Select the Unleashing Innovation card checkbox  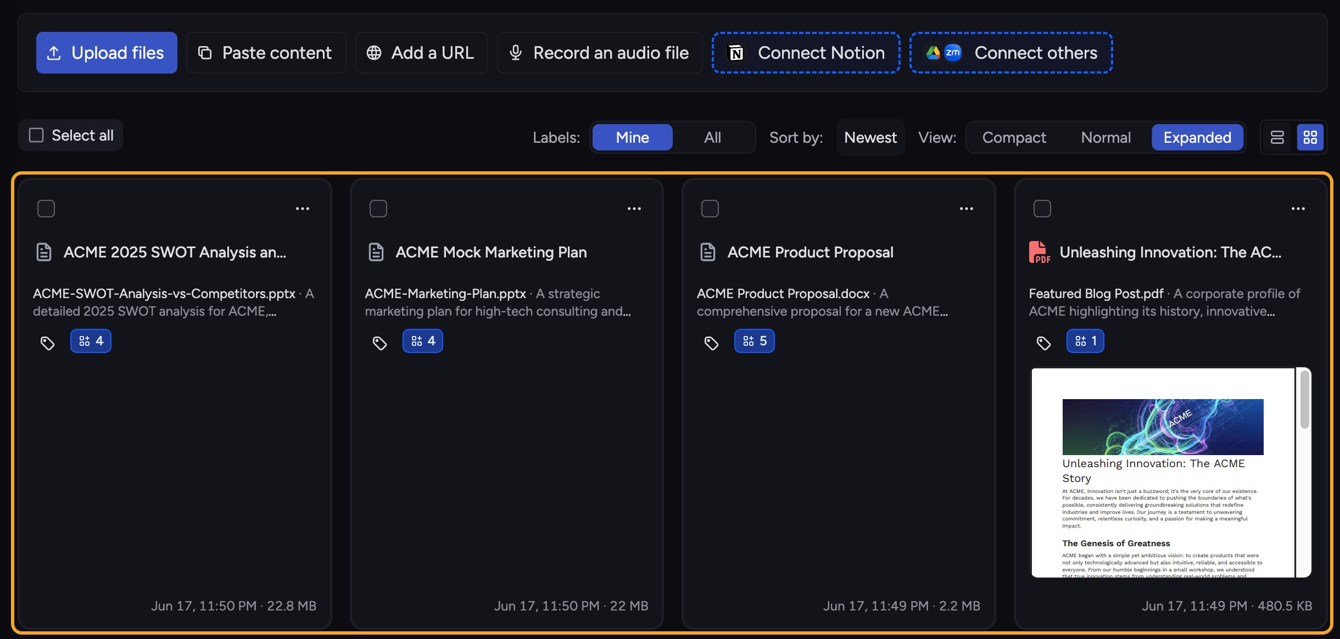tap(1042, 209)
